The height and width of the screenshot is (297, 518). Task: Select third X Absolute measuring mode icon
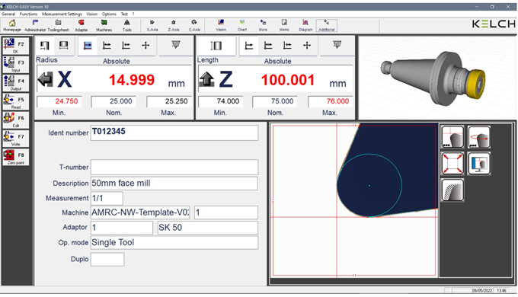click(126, 45)
